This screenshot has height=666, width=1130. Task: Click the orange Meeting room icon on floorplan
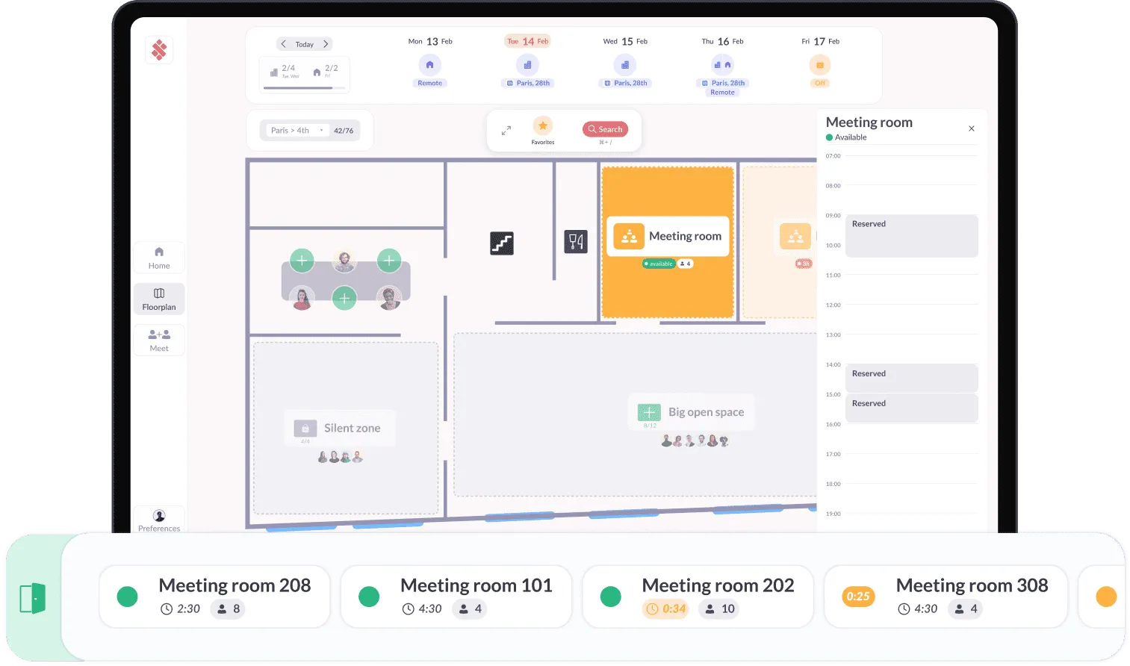coord(629,236)
